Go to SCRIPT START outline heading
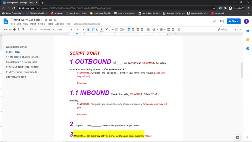252x142 pixels. (14, 52)
